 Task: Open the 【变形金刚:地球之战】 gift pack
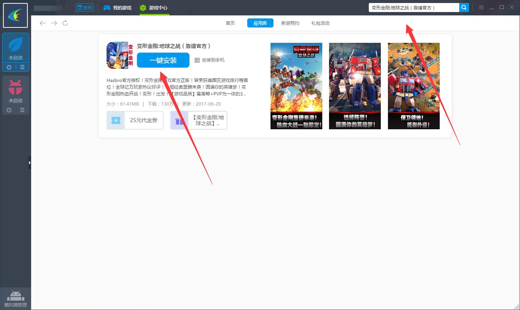click(199, 120)
